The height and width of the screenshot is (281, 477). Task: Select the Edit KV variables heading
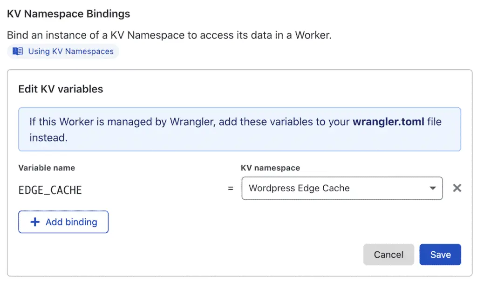(x=61, y=89)
